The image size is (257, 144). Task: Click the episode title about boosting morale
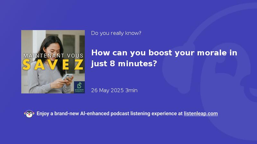pos(164,58)
